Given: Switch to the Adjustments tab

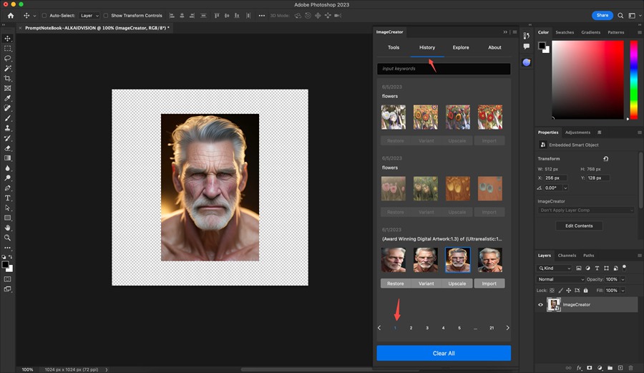Looking at the screenshot, I should pos(577,132).
